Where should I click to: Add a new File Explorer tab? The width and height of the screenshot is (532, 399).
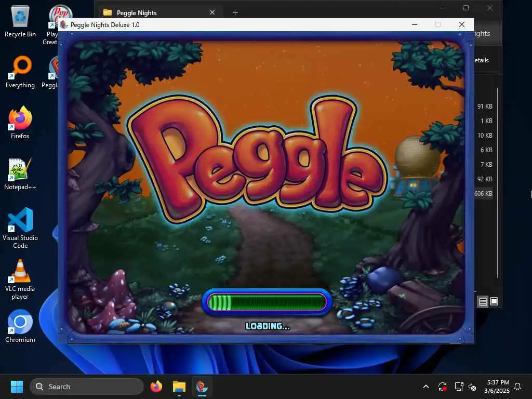[x=235, y=12]
